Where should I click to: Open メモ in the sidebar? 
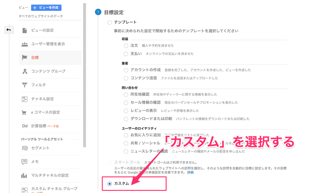34,162
